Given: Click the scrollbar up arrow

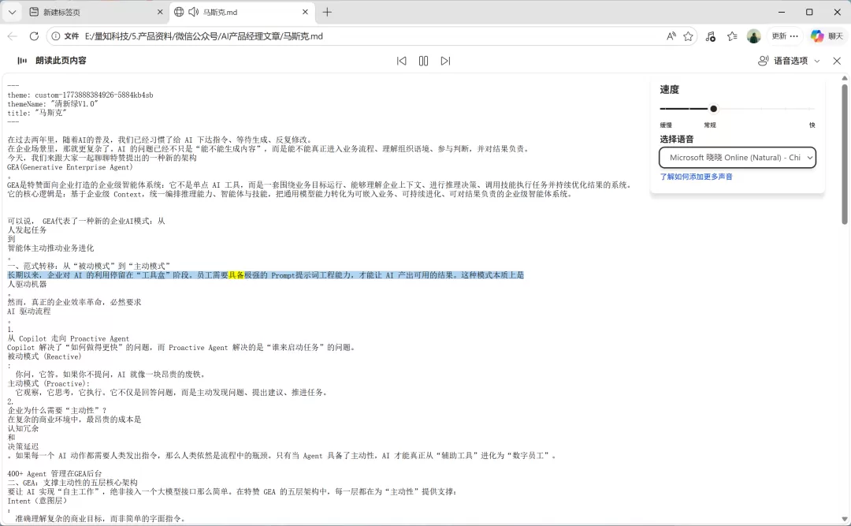Looking at the screenshot, I should (x=845, y=78).
